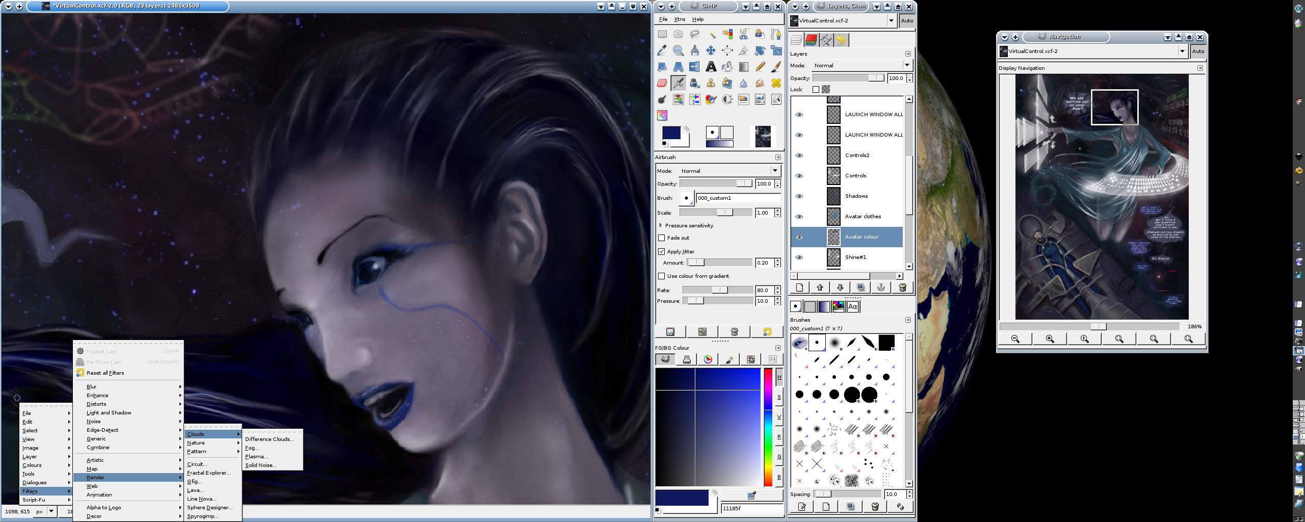
Task: Select the Rectangle Select tool
Action: (x=662, y=34)
